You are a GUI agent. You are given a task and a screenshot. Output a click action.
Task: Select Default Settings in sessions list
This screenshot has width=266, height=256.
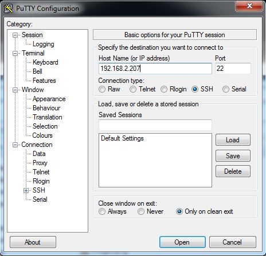tap(122, 138)
